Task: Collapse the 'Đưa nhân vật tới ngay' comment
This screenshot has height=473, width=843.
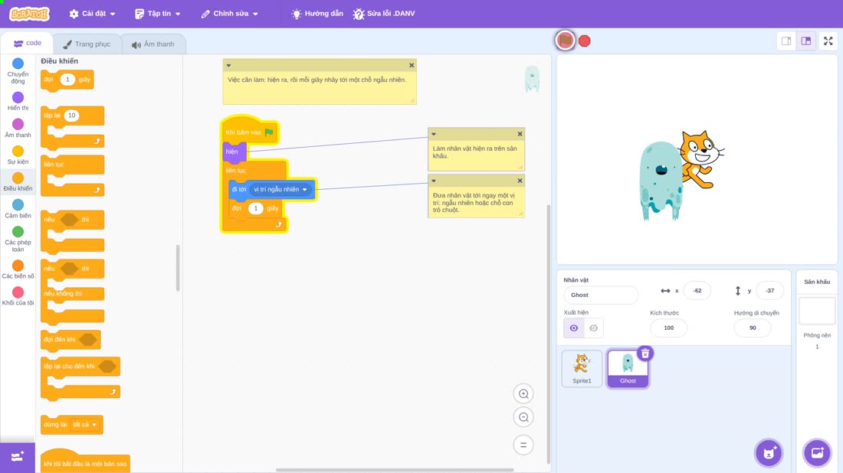Action: pos(433,181)
